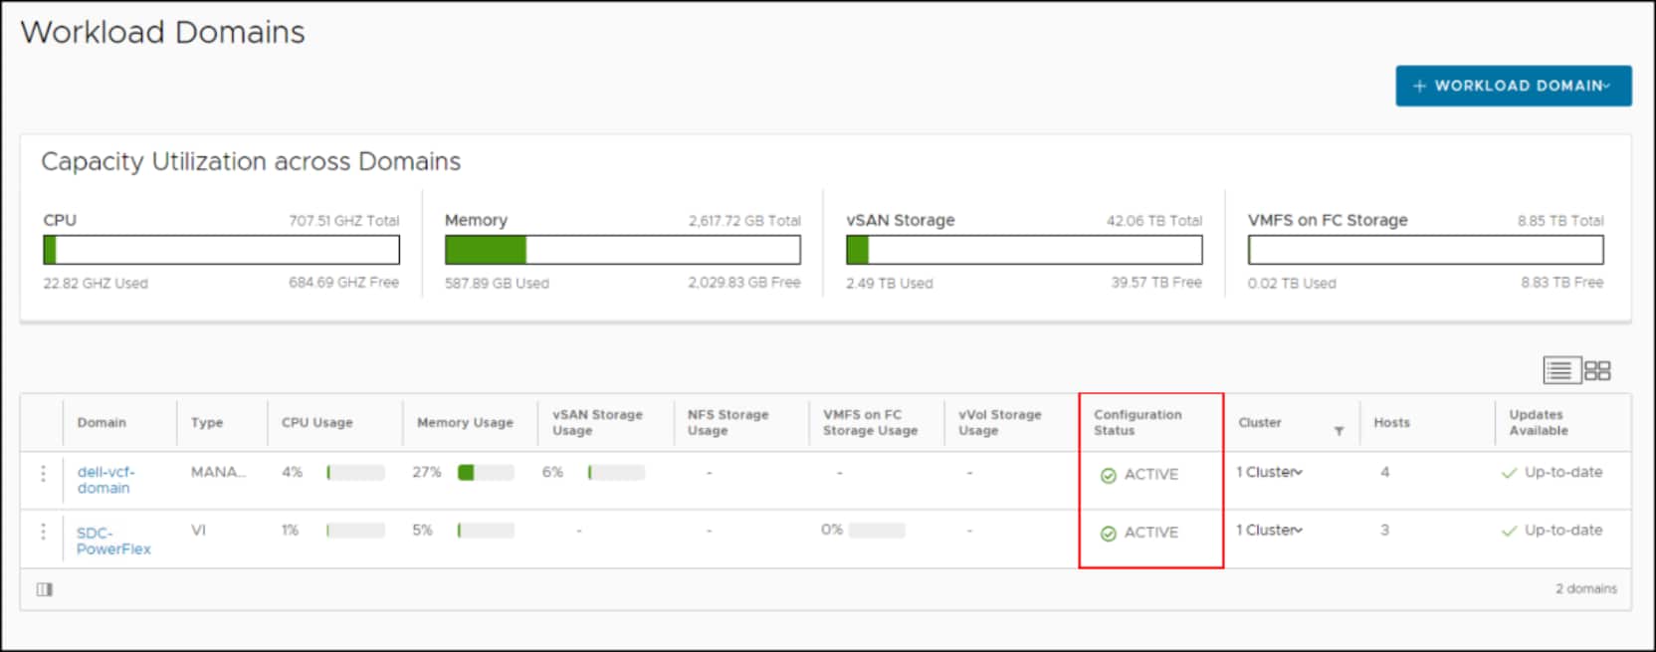Click the VMFS on FC Storage capacity bar
Screen dimensions: 1656x652
coord(1426,250)
